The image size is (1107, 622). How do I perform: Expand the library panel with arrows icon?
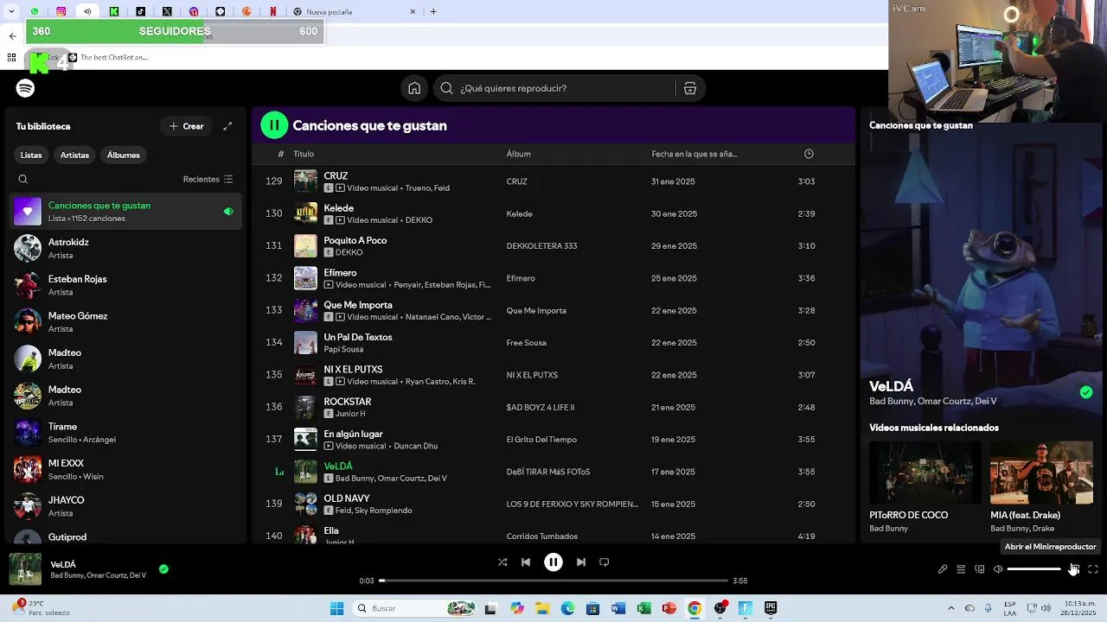[x=227, y=126]
